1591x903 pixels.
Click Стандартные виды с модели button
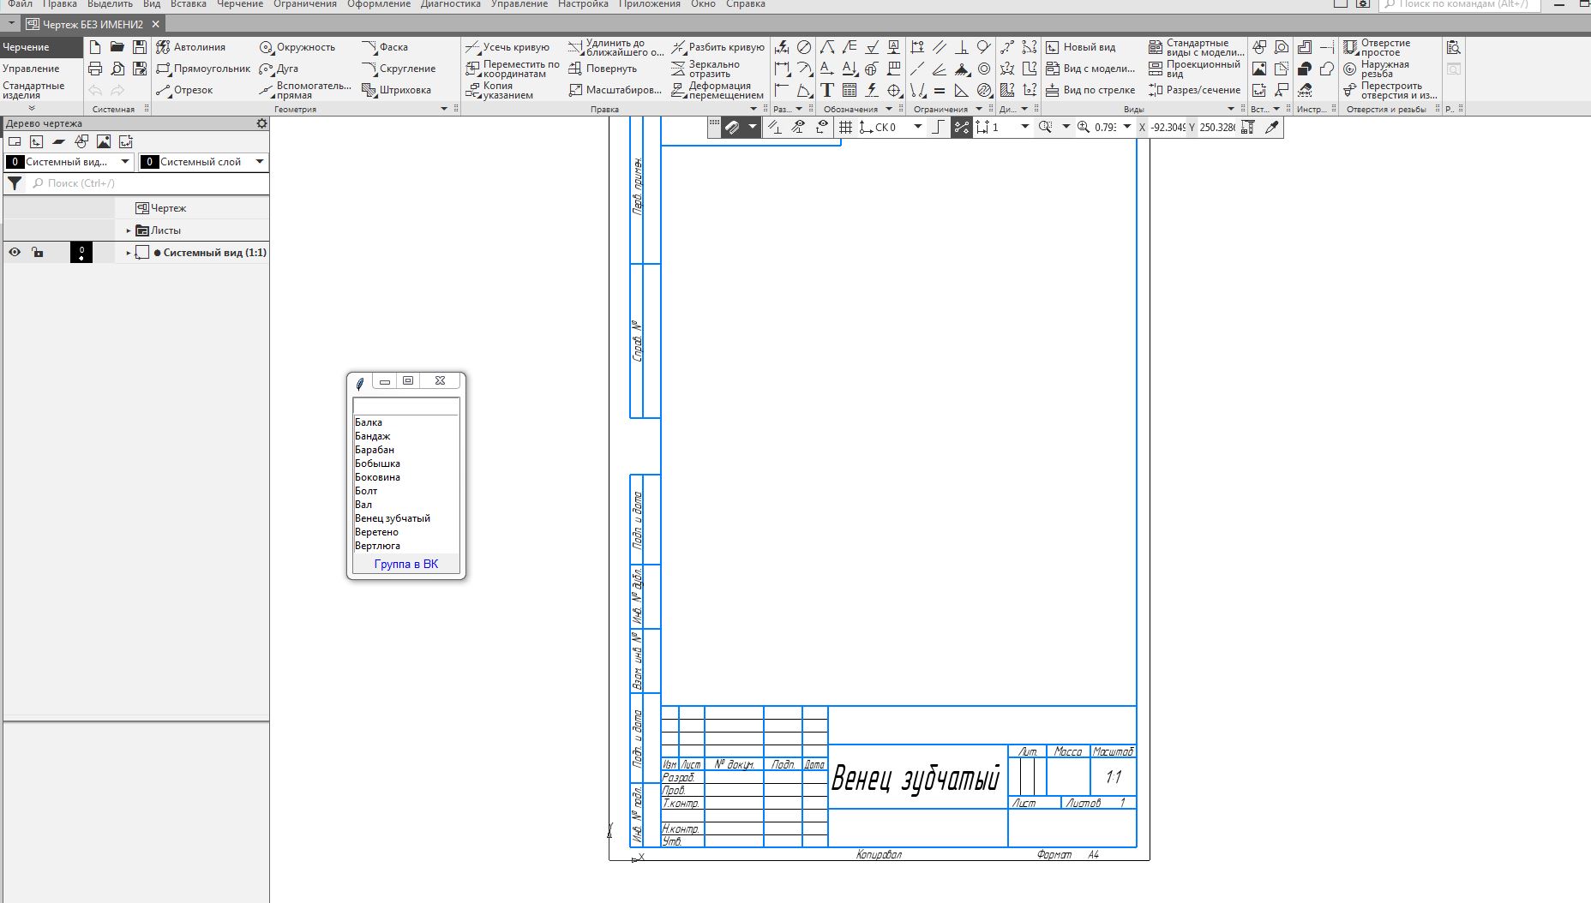1196,47
